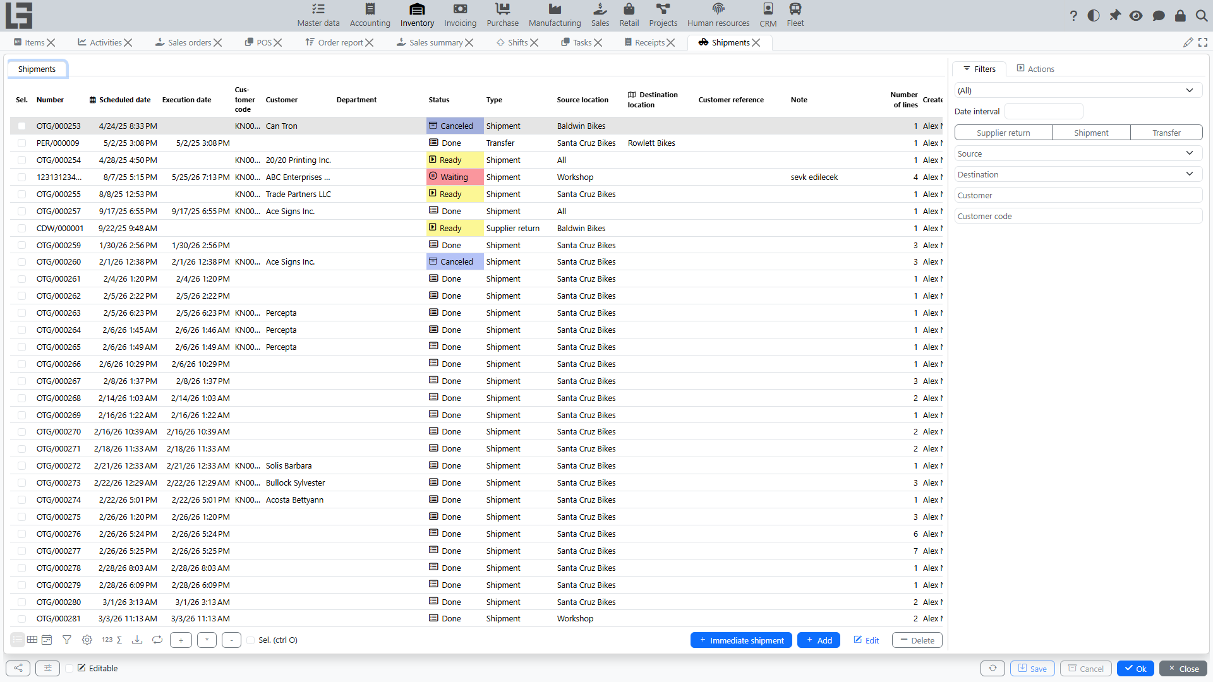This screenshot has width=1213, height=682.
Task: Click the Delete button
Action: click(917, 640)
